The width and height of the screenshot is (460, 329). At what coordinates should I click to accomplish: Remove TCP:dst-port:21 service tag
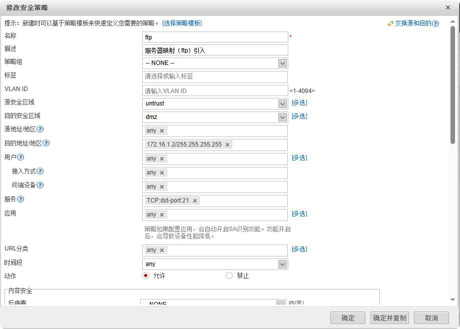tap(195, 200)
